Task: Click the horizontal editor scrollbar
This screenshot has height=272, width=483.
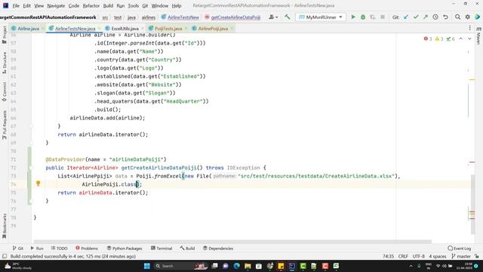Action: coord(232,242)
